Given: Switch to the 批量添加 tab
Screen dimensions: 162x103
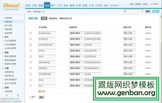Looking at the screenshot, I should coord(53,18).
